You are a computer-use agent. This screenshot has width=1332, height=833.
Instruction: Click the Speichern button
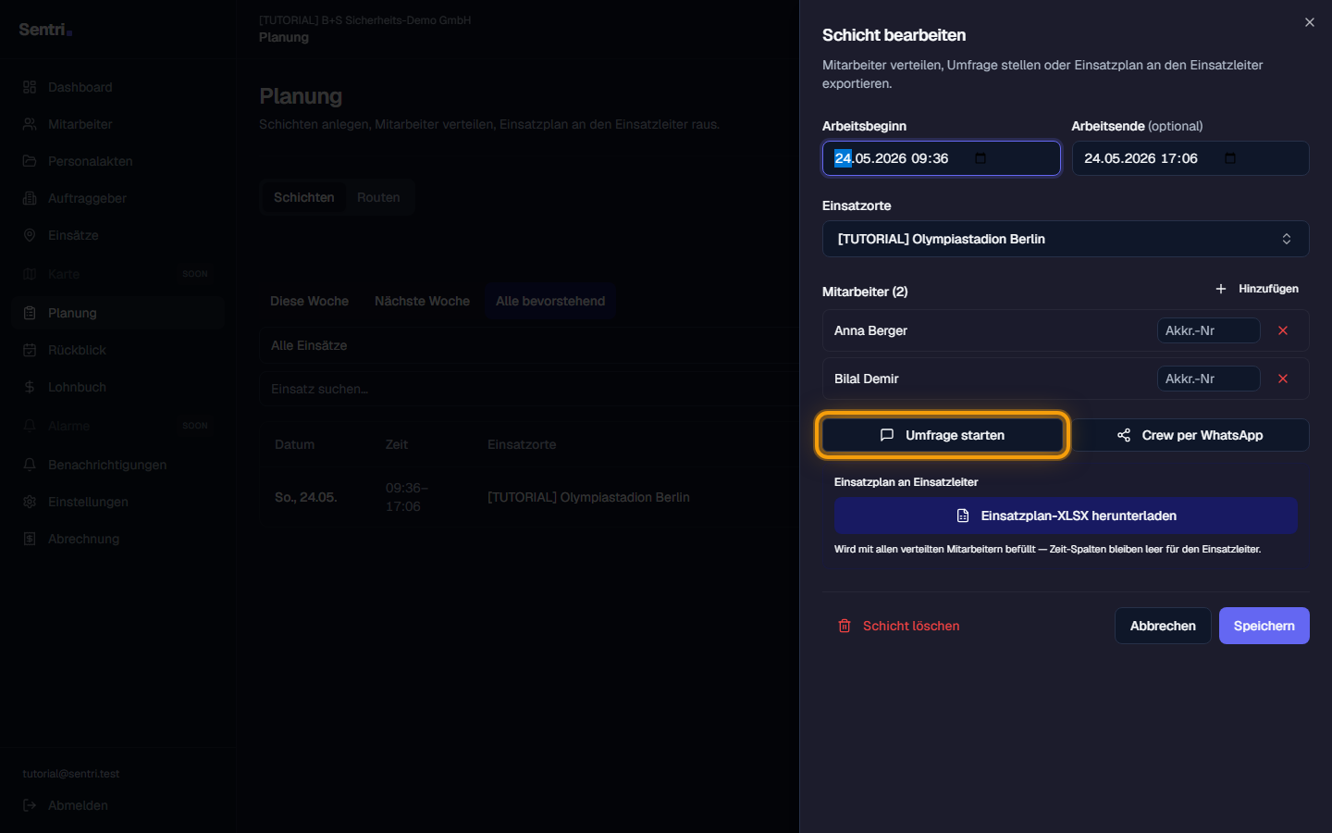tap(1264, 626)
